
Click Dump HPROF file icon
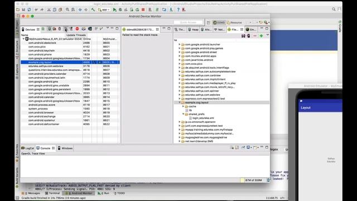pos(55,29)
